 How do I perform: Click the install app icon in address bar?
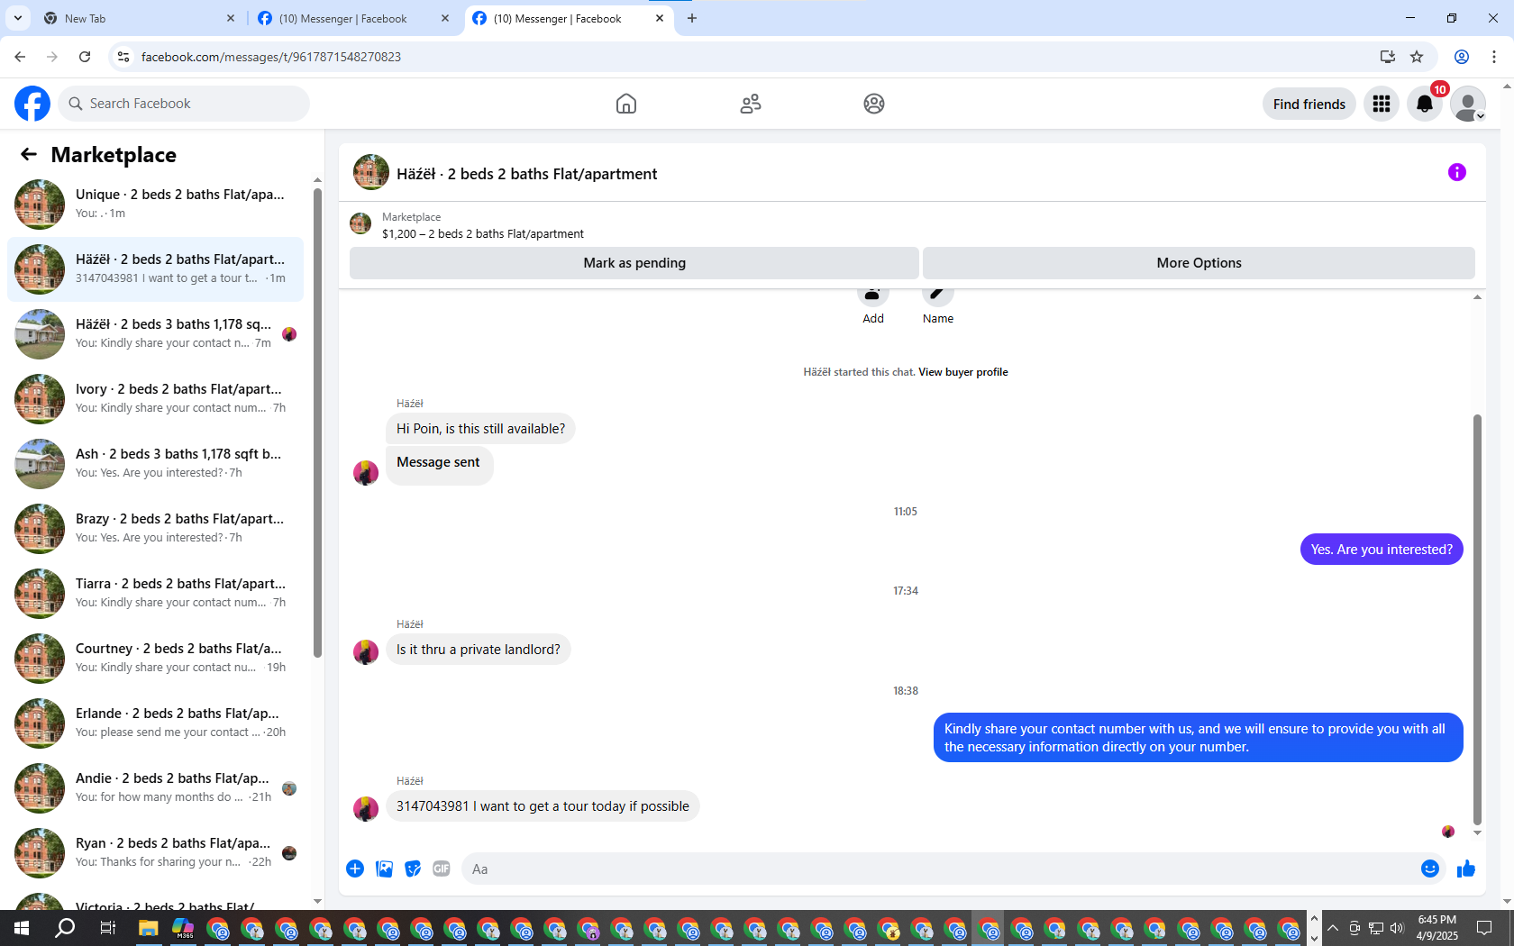point(1388,57)
